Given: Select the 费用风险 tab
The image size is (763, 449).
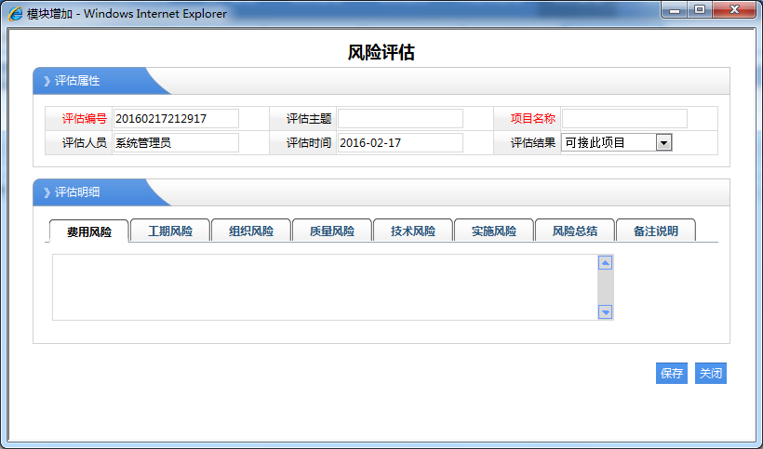Looking at the screenshot, I should 89,231.
